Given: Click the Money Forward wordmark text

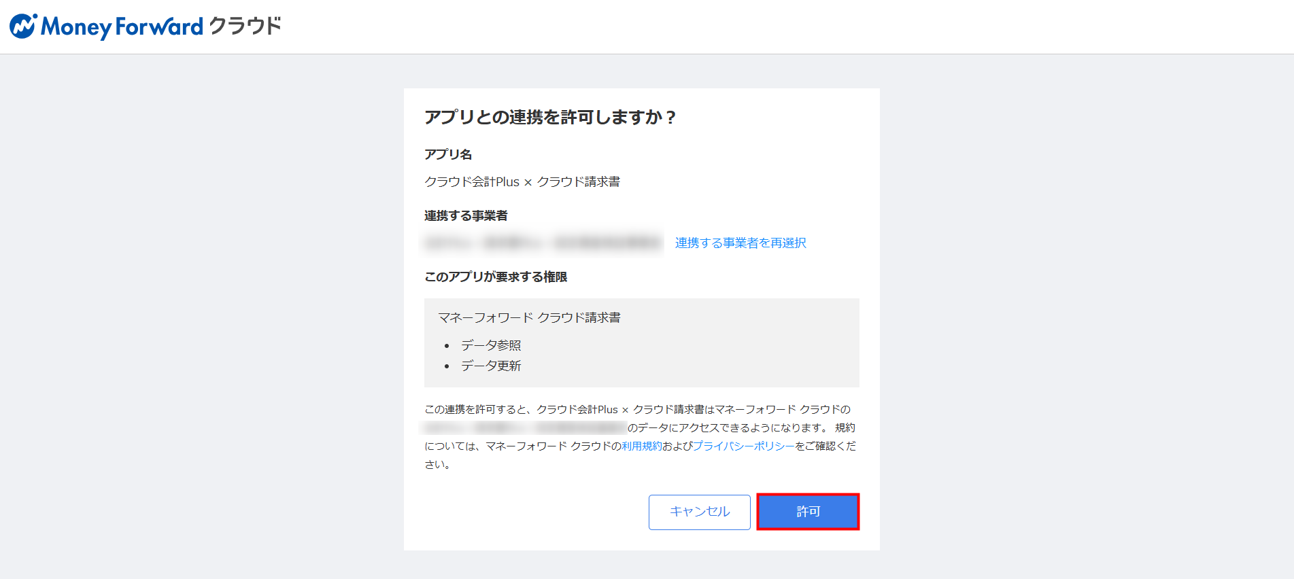Looking at the screenshot, I should tap(122, 27).
